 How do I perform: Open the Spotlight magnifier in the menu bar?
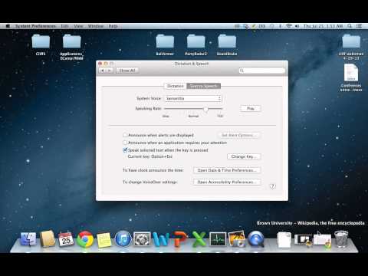click(350, 26)
